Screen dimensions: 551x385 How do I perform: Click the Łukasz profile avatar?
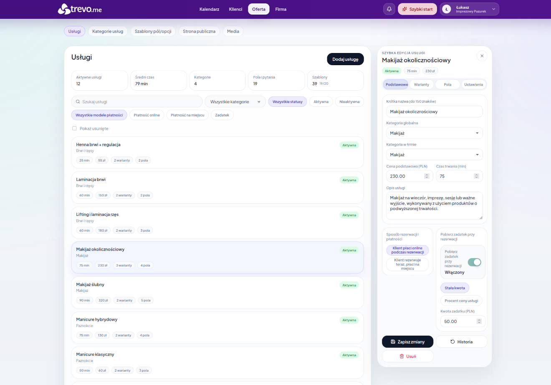(447, 9)
